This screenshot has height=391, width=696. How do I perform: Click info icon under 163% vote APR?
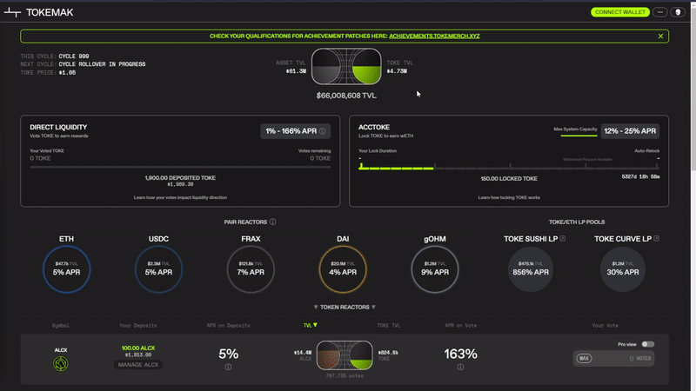(460, 367)
